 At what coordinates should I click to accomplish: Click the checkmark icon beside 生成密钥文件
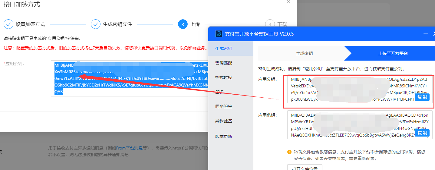pos(96,24)
